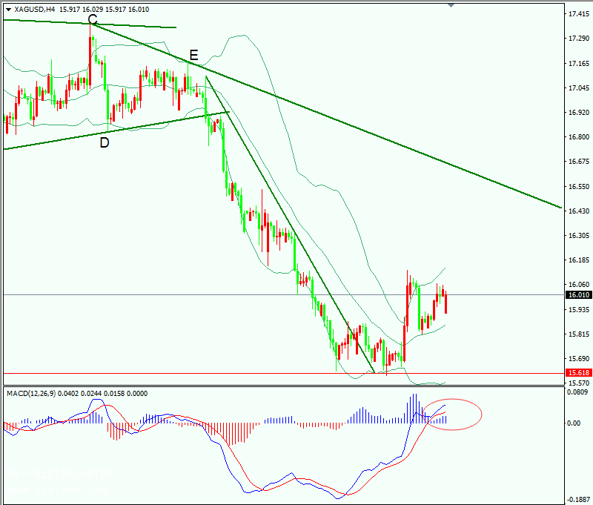The image size is (593, 505).
Task: Click the 16.305 price scale value
Action: coord(579,235)
